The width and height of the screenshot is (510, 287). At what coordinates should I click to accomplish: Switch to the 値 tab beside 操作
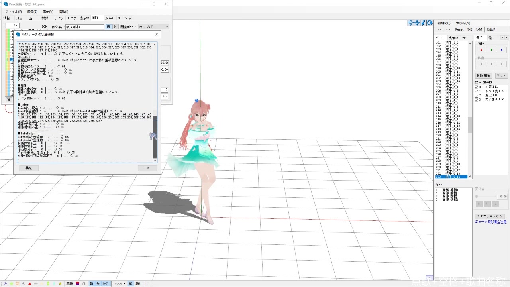(x=490, y=37)
